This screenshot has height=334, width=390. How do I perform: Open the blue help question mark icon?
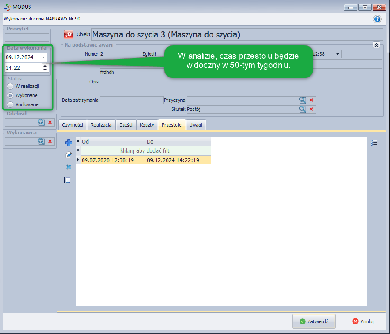(x=377, y=19)
